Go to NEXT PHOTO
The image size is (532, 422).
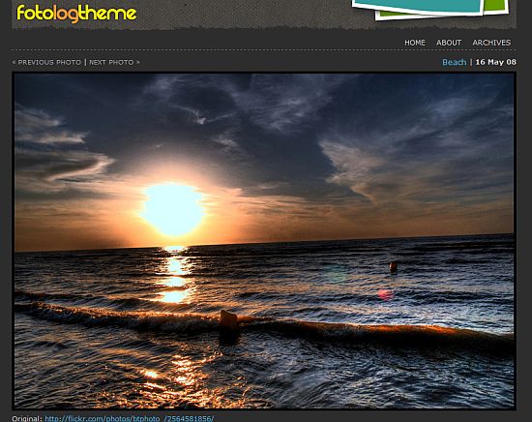coord(111,62)
